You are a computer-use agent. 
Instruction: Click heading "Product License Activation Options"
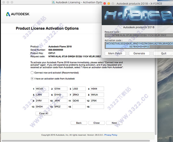point(47,28)
